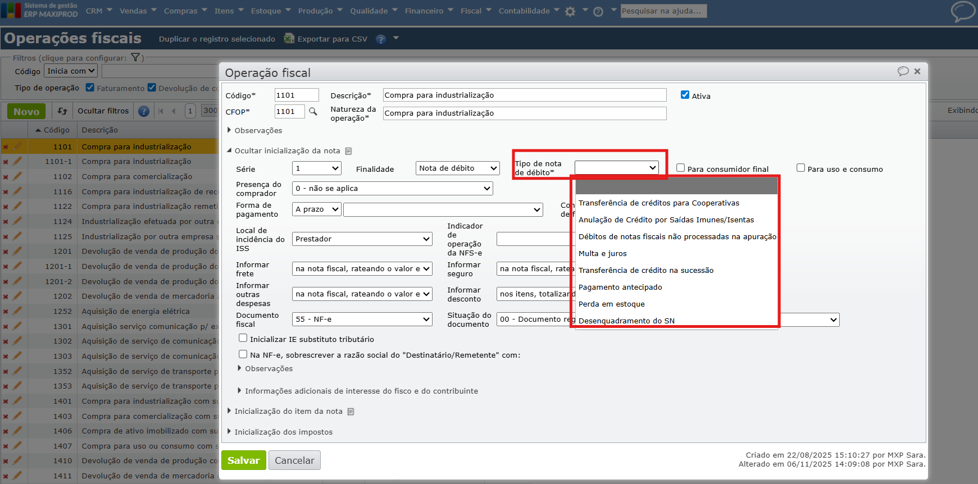Click the delete X for row 1401

pyautogui.click(x=6, y=401)
